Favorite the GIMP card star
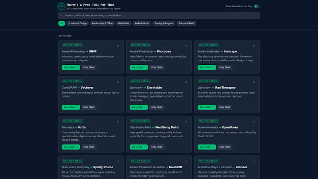 (118, 46)
